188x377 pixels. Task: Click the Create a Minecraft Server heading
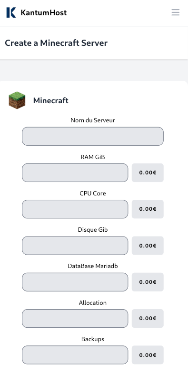tap(56, 43)
